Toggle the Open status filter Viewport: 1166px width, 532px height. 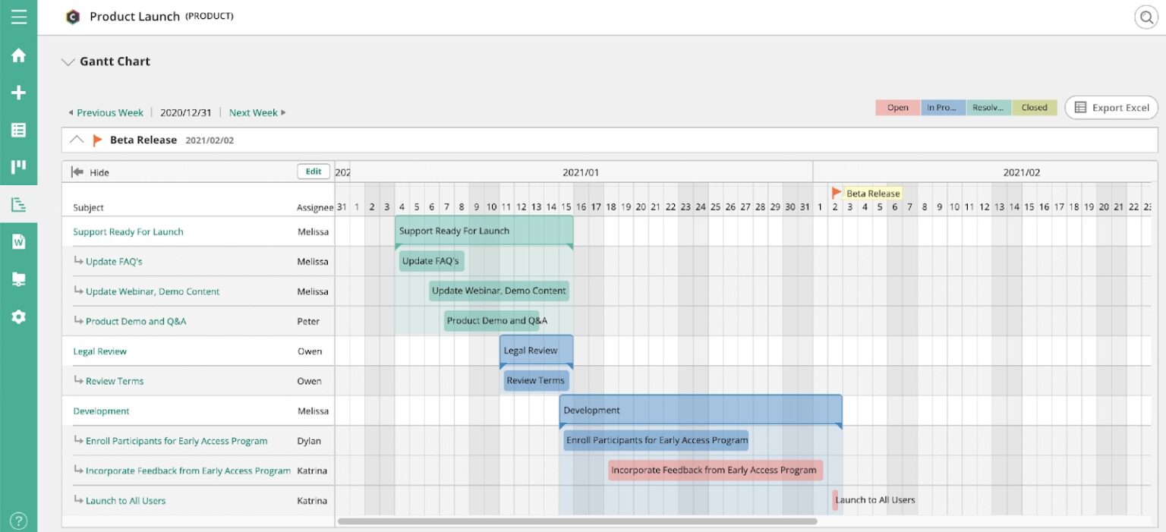[x=897, y=108]
